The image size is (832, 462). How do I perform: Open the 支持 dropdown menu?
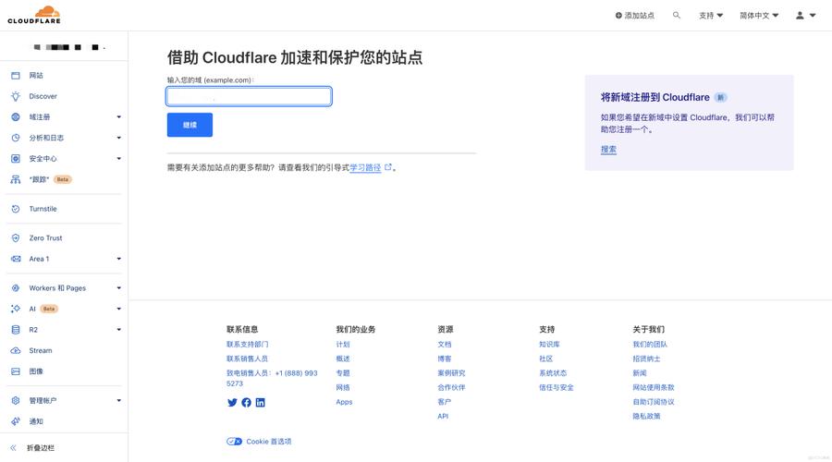click(x=711, y=16)
